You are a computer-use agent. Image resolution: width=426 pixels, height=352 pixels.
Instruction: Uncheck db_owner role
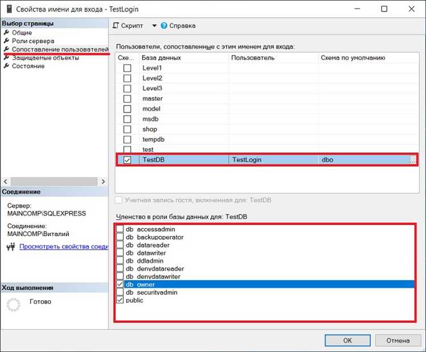120,284
